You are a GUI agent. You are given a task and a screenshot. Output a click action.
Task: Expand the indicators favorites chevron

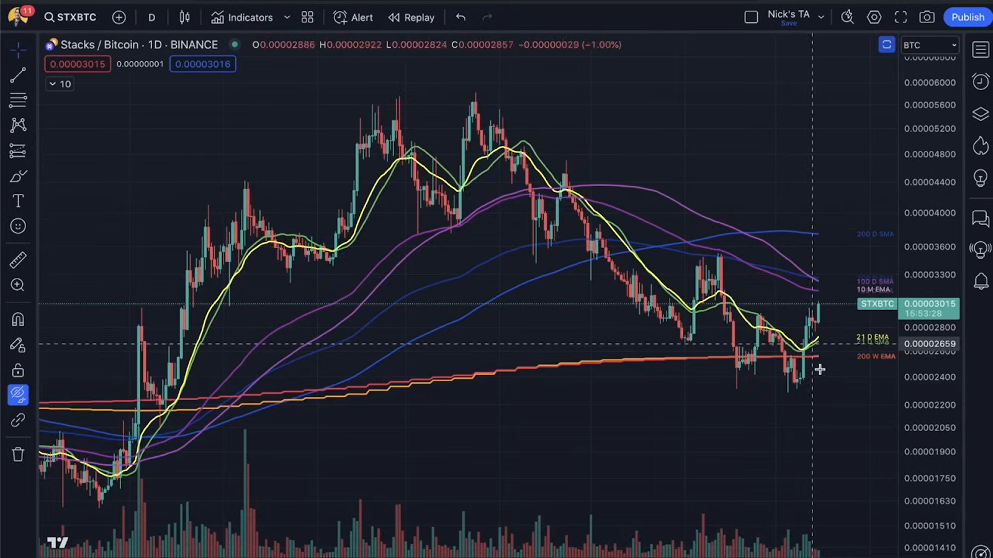[x=287, y=17]
